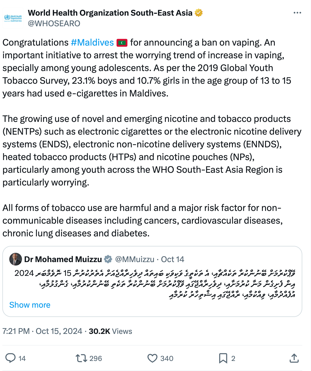Click the WHO South-East Asia profile avatar
This screenshot has height=371, width=311.
13,18
